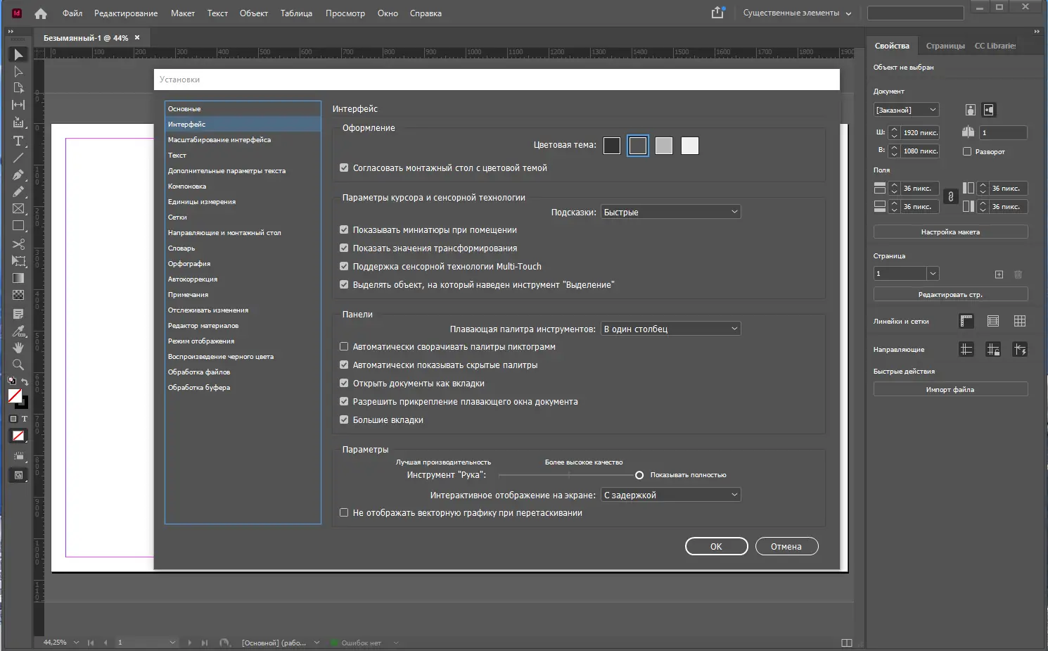Uncheck 'Большие вкладки' checkbox

click(x=344, y=419)
